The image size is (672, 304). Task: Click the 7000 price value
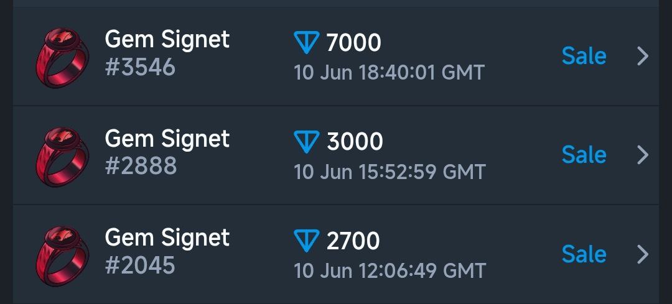353,43
